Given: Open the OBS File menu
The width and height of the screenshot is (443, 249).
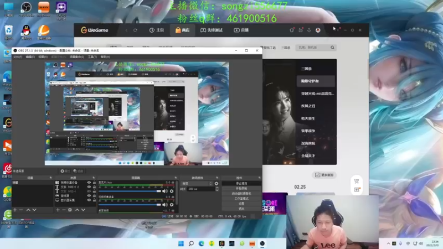Looking at the screenshot, I should (x=18, y=57).
